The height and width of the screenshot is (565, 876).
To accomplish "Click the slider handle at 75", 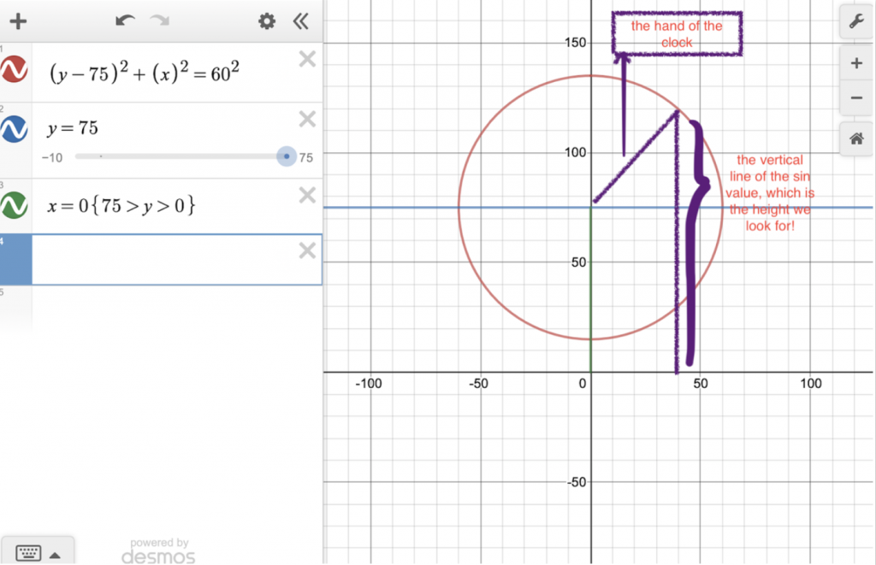I will 287,156.
